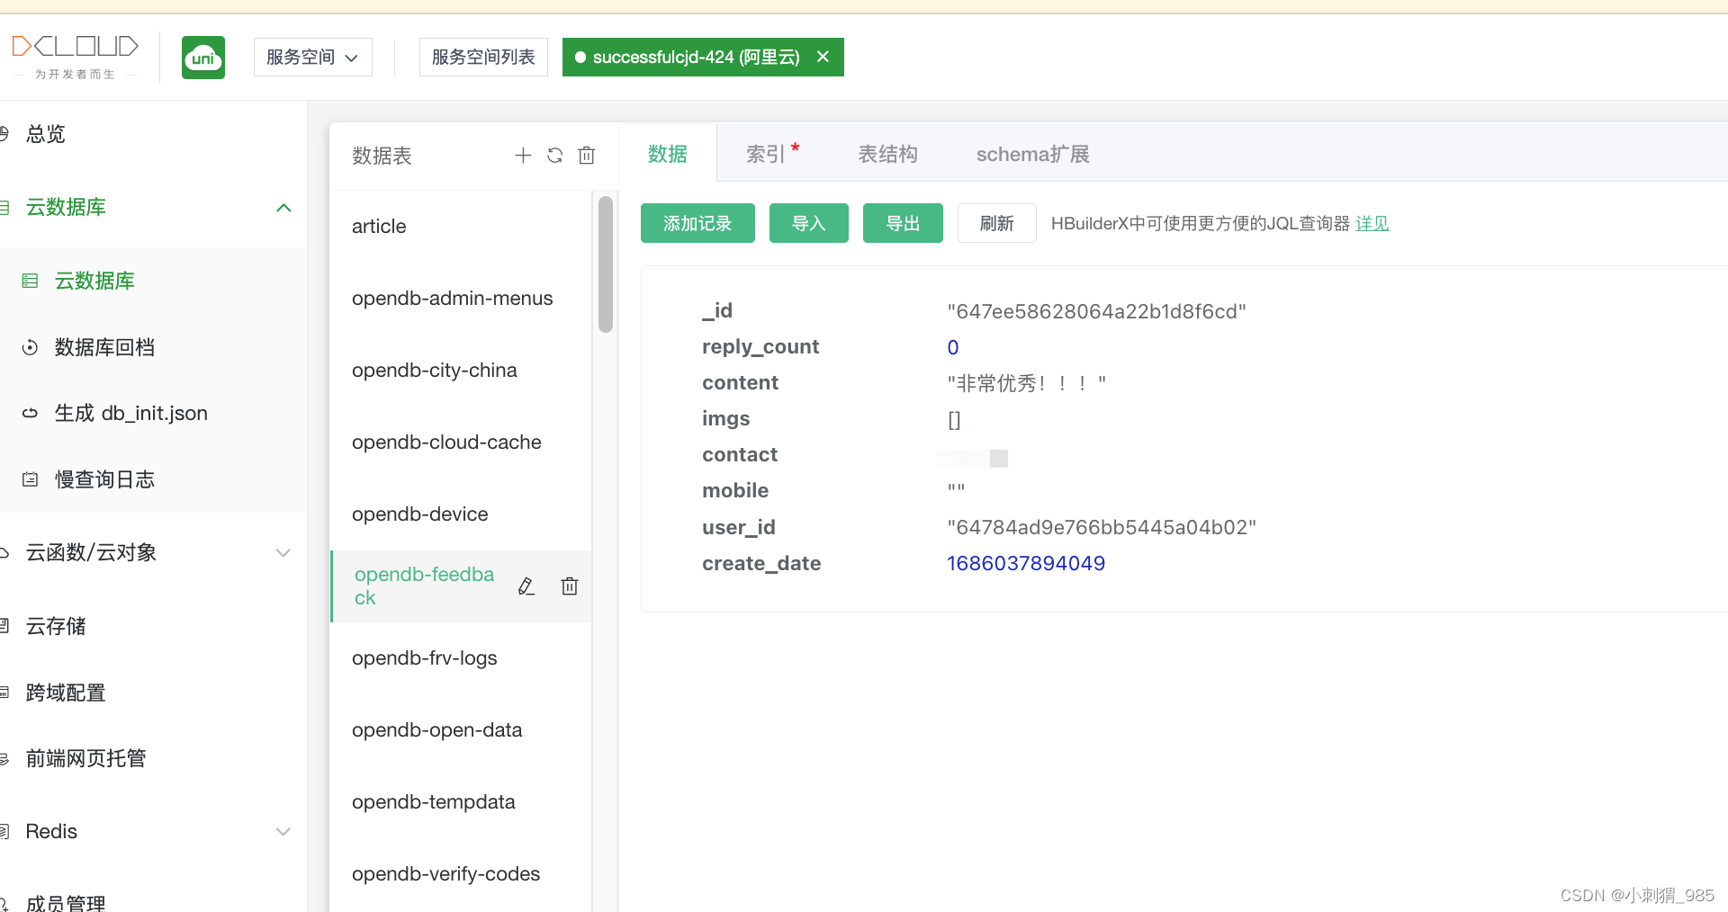Click 导入 import button

809,223
